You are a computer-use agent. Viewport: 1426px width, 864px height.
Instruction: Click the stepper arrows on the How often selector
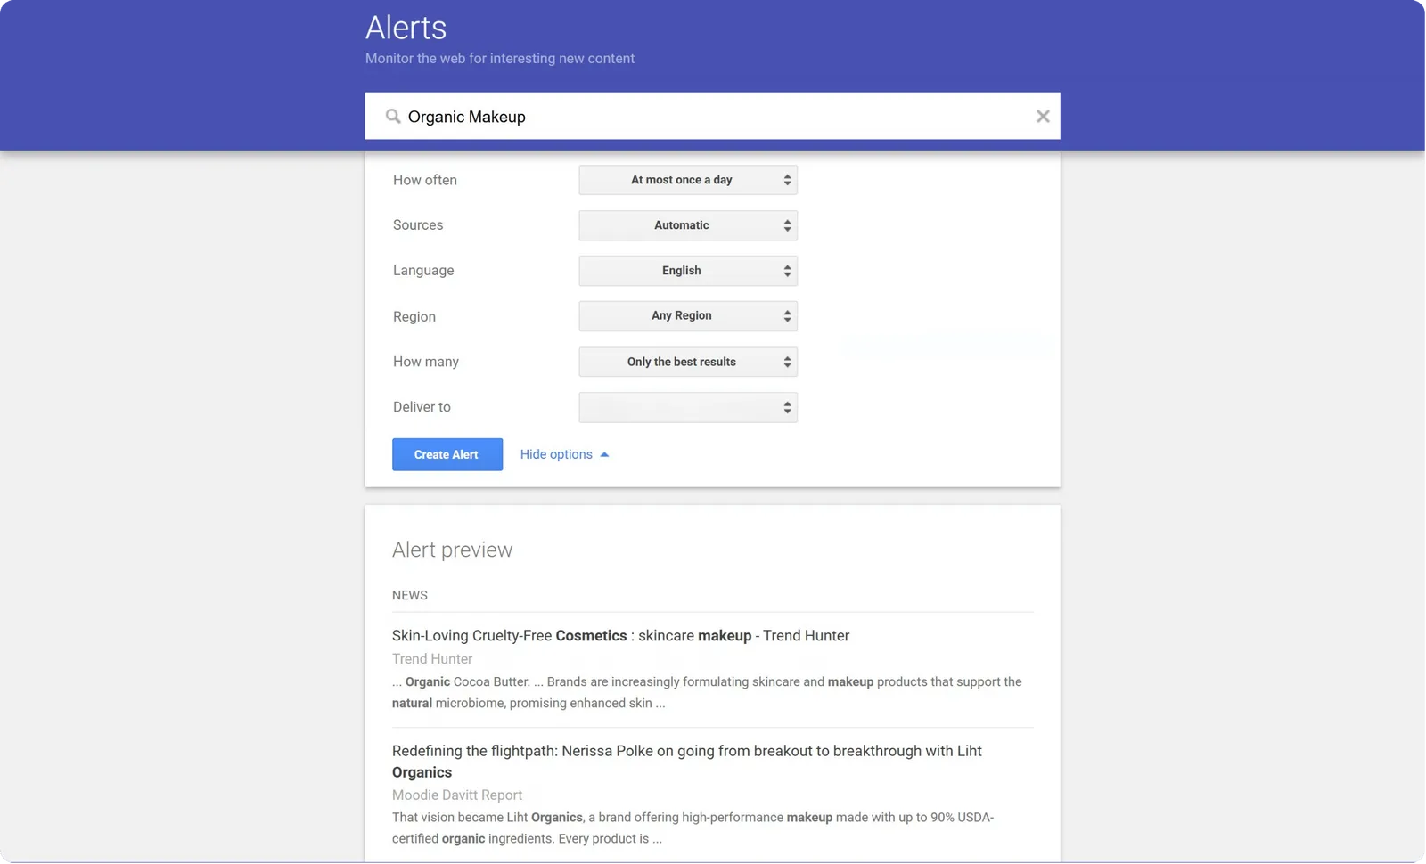click(x=787, y=180)
